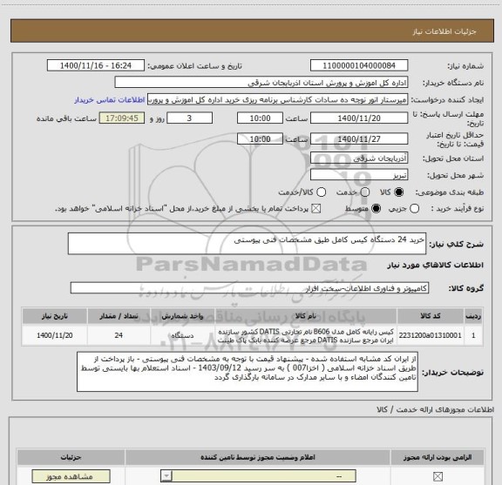Screen dimensions: 502x485
Task: Click 'اطلاعات مجوزهای ارائه خدمت / کالا' heading
Action: point(435,409)
